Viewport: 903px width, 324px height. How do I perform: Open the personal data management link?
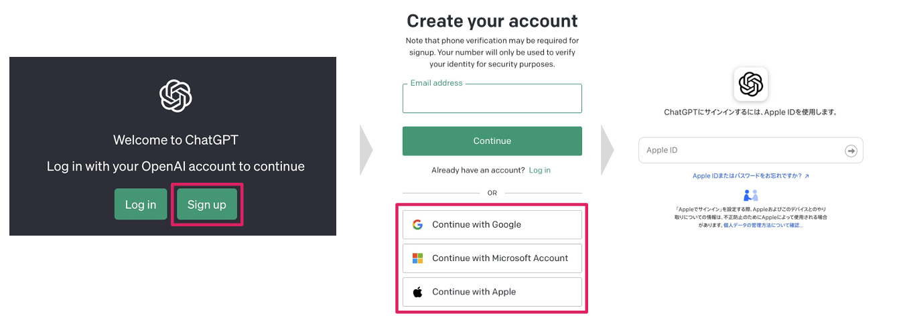[x=763, y=226]
